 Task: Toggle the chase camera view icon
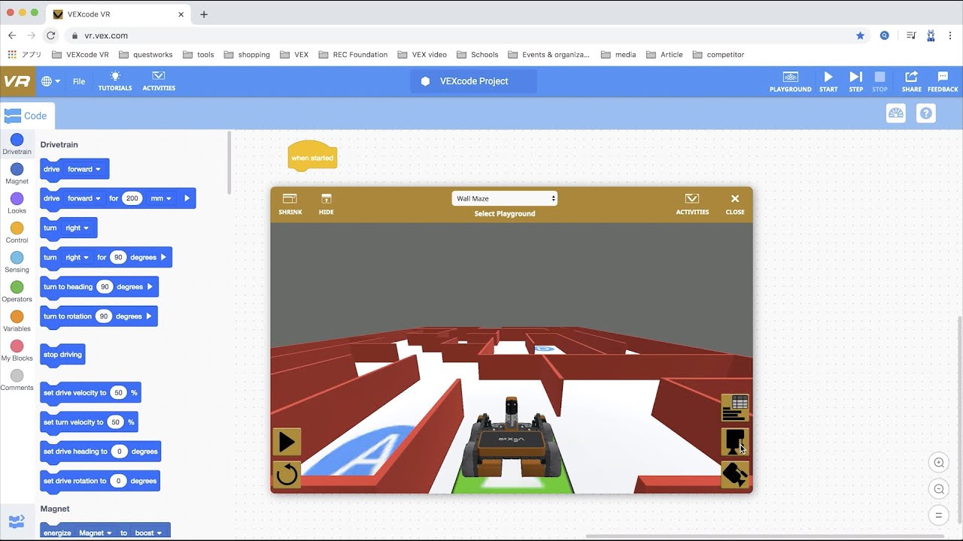(x=735, y=475)
